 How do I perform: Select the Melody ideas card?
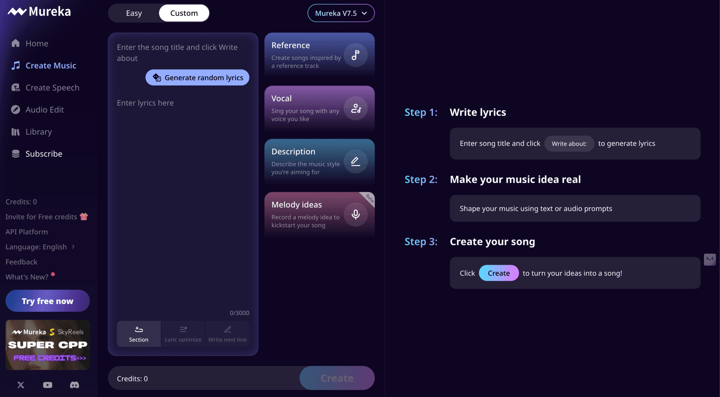(319, 215)
